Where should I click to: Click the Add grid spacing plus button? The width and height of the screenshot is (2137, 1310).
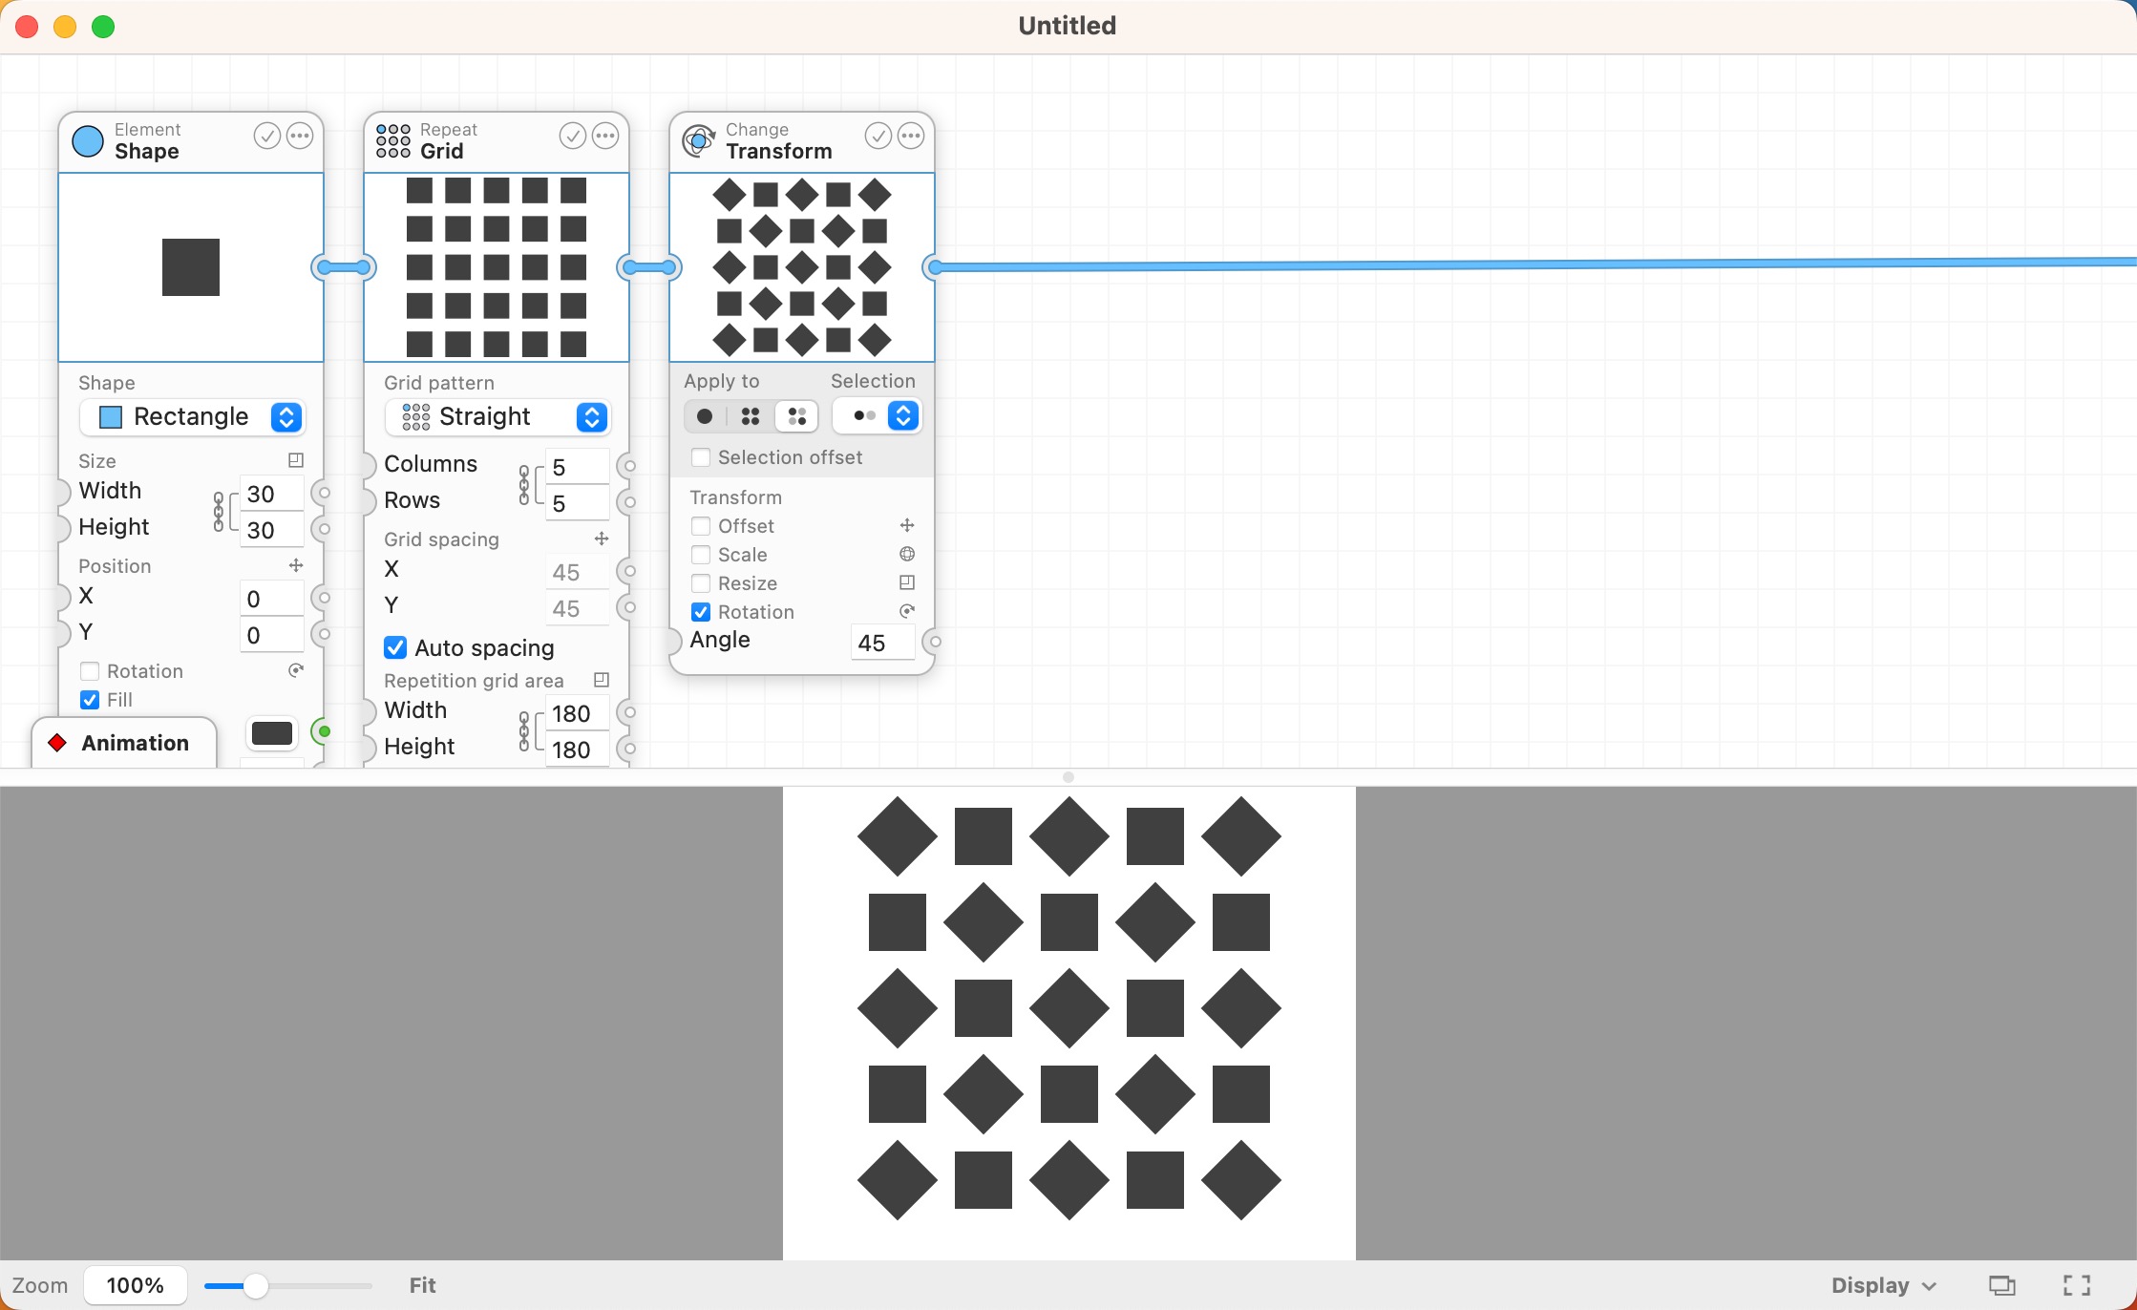(x=602, y=539)
